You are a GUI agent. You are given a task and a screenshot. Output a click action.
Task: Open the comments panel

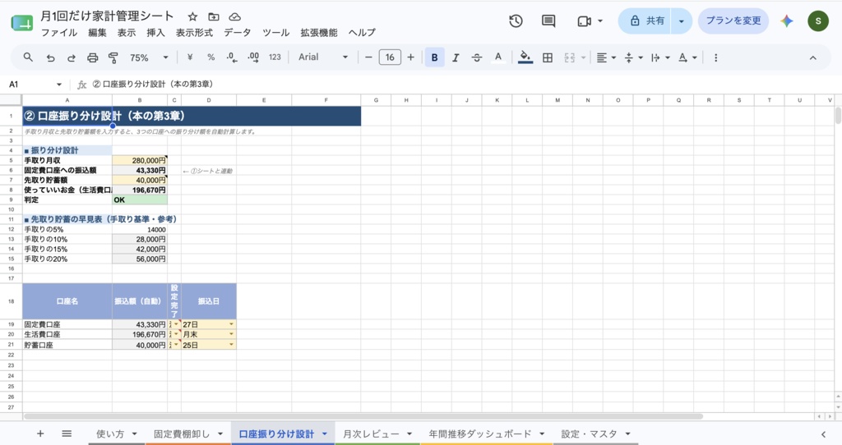click(548, 21)
